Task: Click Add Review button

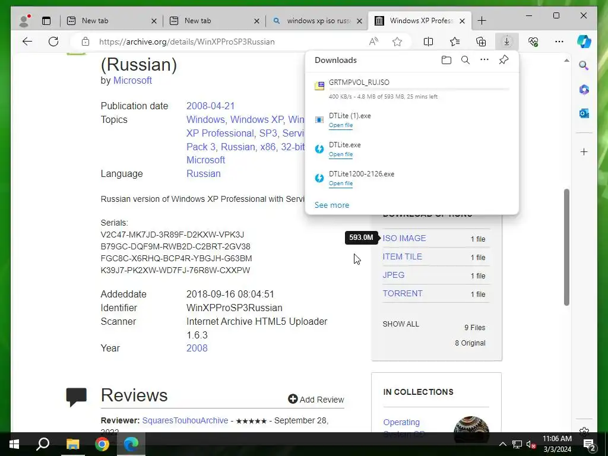Action: pos(316,400)
